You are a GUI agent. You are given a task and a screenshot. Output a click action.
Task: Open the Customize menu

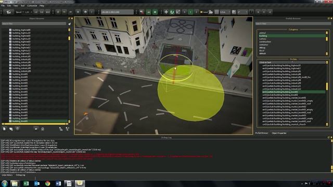tap(32, 6)
